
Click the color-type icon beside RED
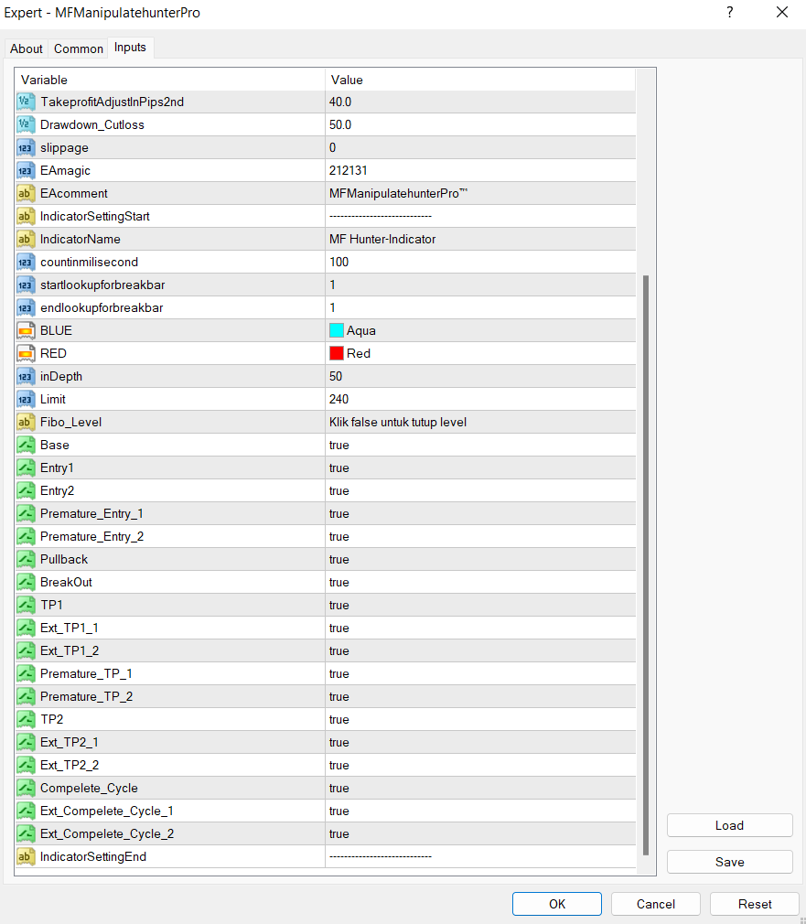point(26,353)
